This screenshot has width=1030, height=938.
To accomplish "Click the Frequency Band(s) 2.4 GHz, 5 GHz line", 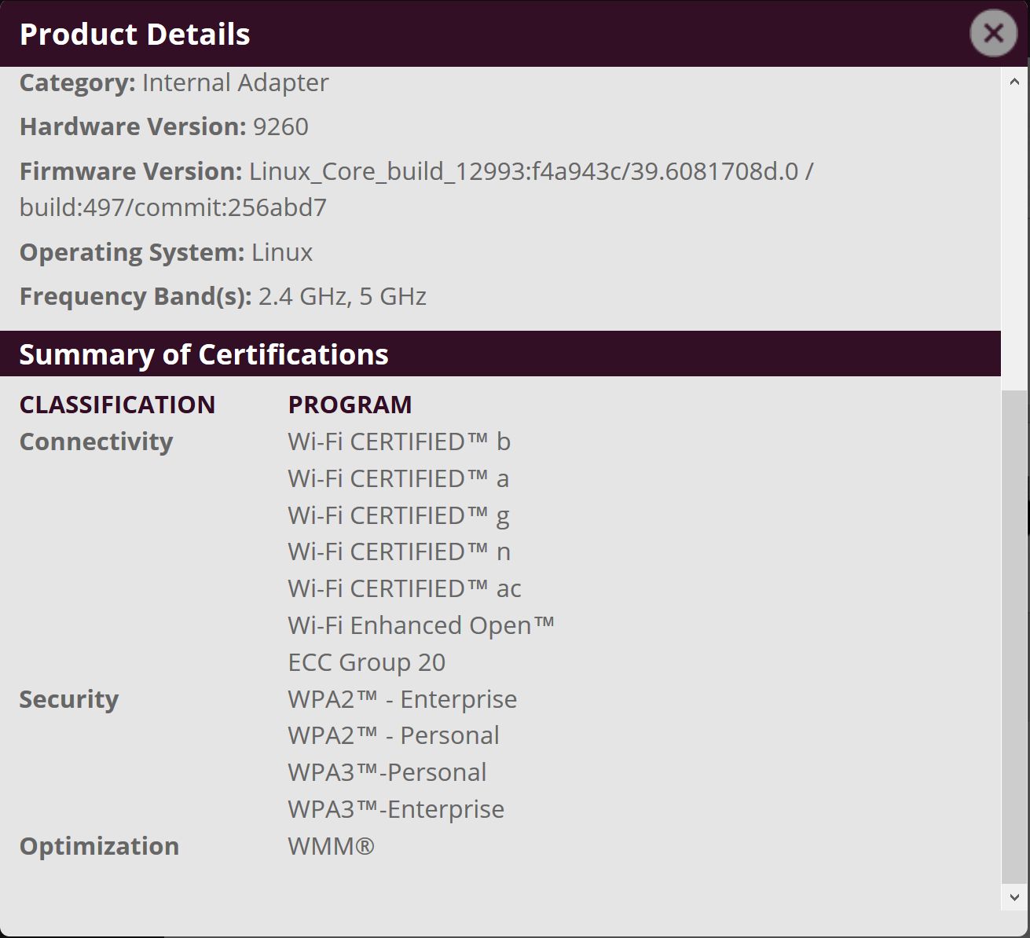I will click(222, 296).
